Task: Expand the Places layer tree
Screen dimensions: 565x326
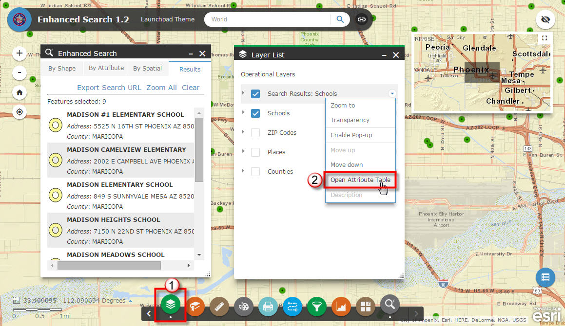Action: (243, 151)
